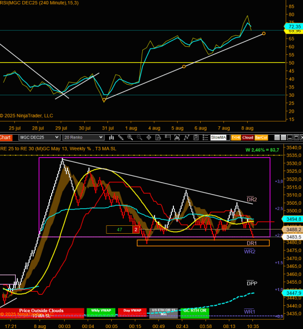Click the RE 25 to RE 30 indicator label
Image resolution: width=303 pixels, height=329 pixels.
coord(58,148)
